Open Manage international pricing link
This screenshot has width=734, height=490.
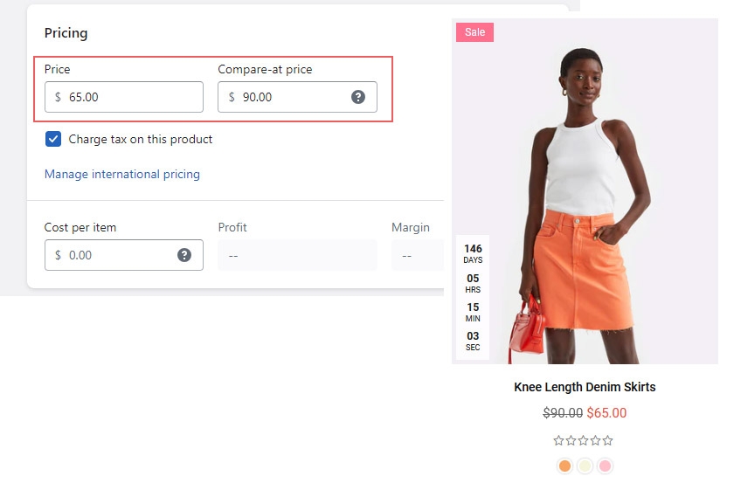click(122, 174)
